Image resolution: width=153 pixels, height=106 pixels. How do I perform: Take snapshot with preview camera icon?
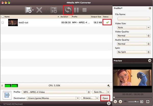(x=147, y=102)
